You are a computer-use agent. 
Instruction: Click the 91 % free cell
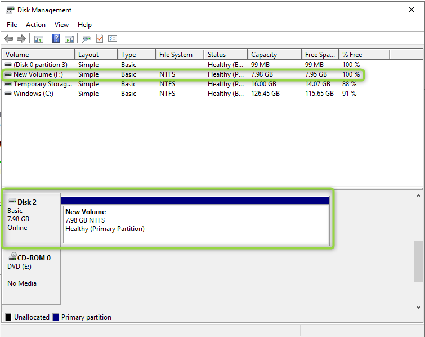(349, 94)
